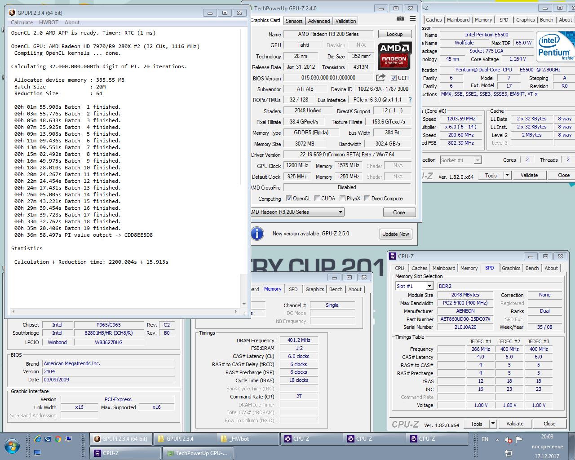Click Tools button in SPD CPU-Z window
The height and width of the screenshot is (460, 575).
[x=476, y=424]
